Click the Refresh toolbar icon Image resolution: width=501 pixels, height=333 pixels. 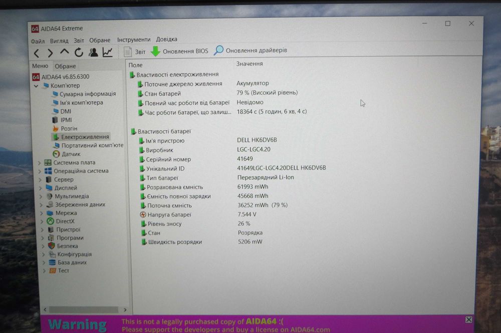tap(79, 52)
